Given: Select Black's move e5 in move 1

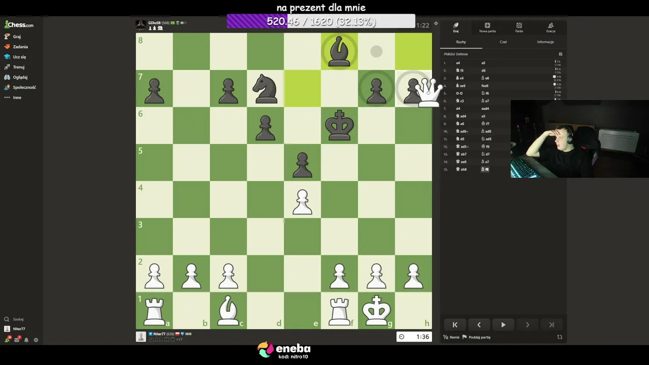Looking at the screenshot, I should 483,63.
